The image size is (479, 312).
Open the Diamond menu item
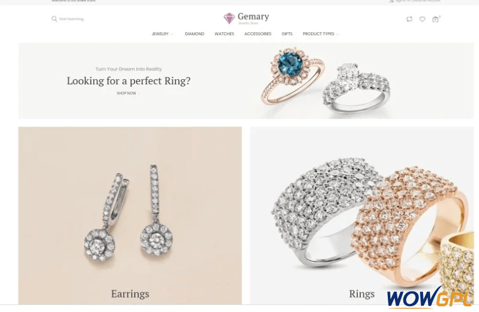click(195, 33)
